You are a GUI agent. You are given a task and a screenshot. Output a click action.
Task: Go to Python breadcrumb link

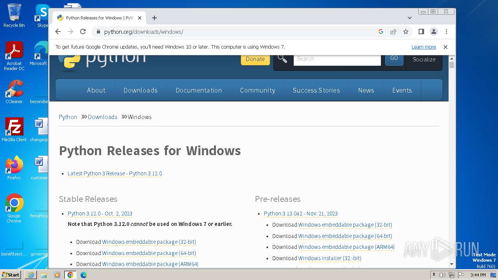(x=68, y=117)
